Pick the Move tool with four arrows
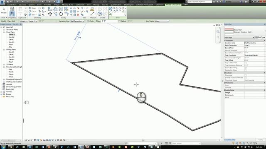The height and width of the screenshot is (149, 266). (x=50, y=14)
